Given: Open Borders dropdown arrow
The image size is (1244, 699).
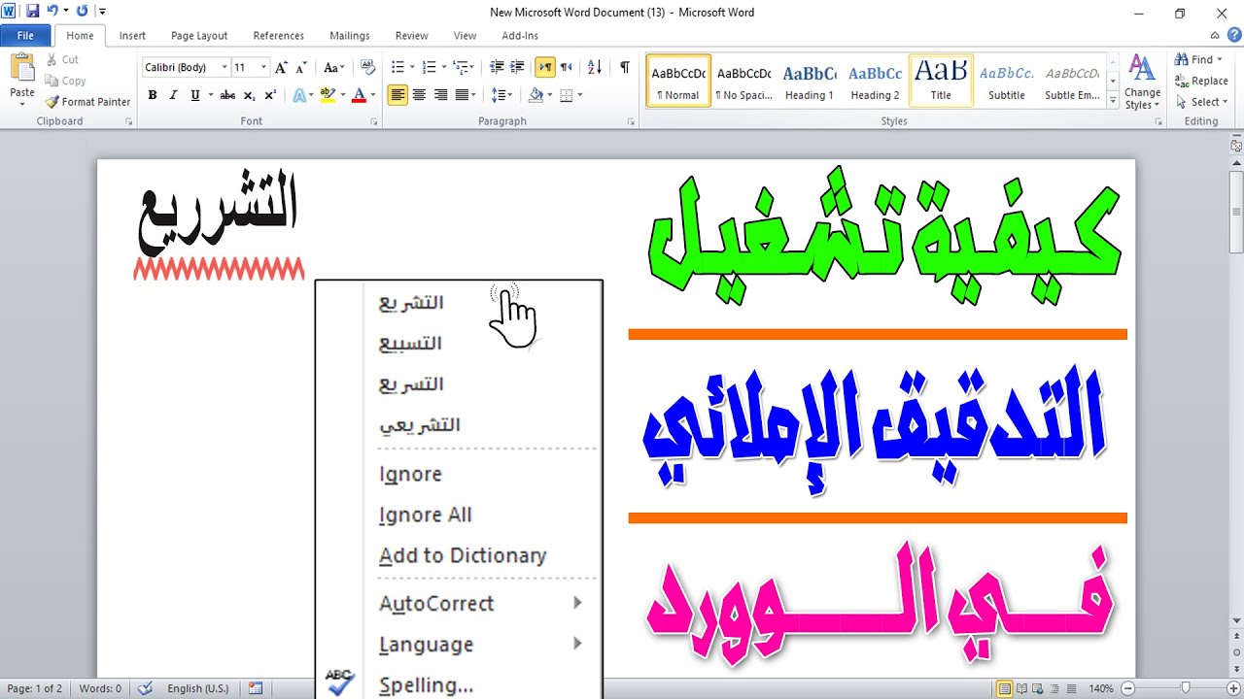Looking at the screenshot, I should pyautogui.click(x=580, y=95).
